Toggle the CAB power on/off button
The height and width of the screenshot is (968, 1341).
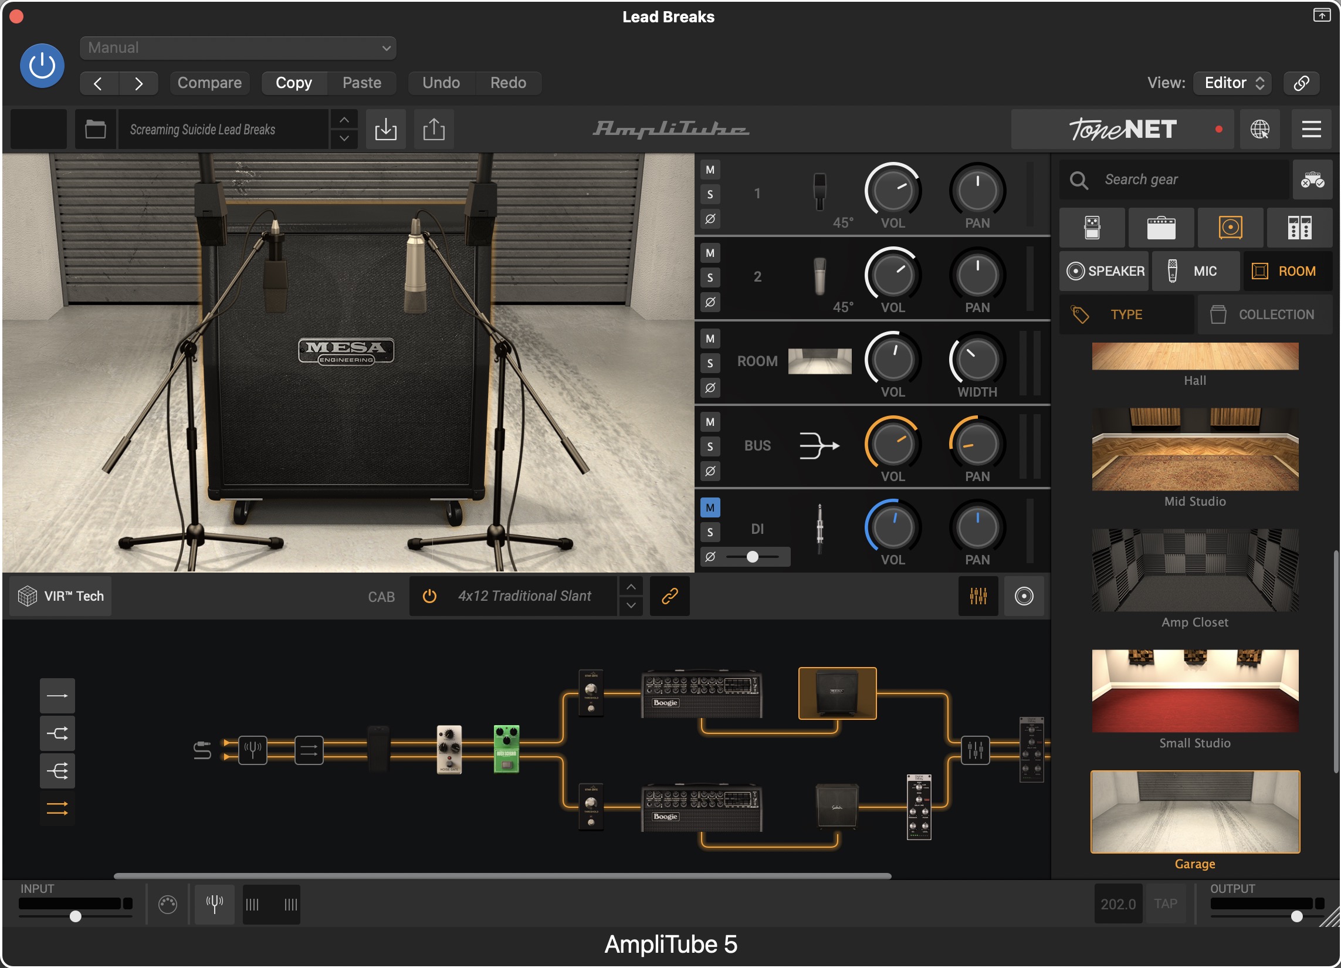430,597
